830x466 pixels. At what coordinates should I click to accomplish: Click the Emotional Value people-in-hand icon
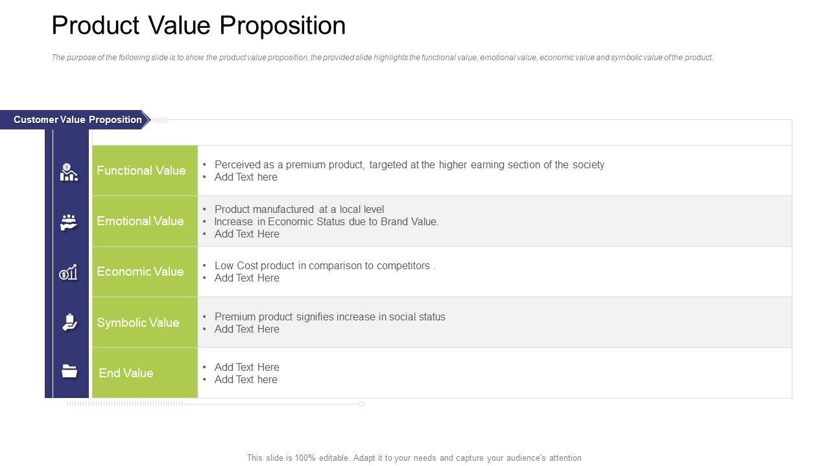(x=69, y=222)
